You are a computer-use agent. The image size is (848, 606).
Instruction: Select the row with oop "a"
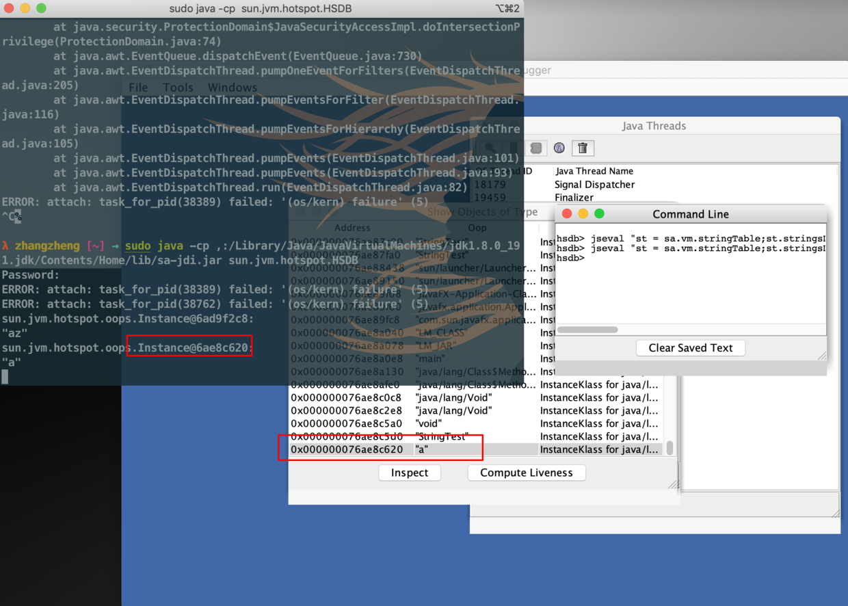422,450
